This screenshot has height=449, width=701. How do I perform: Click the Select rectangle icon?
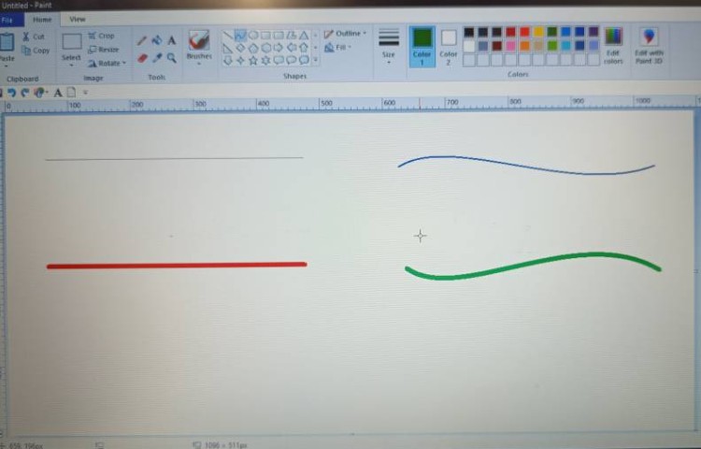click(x=72, y=41)
